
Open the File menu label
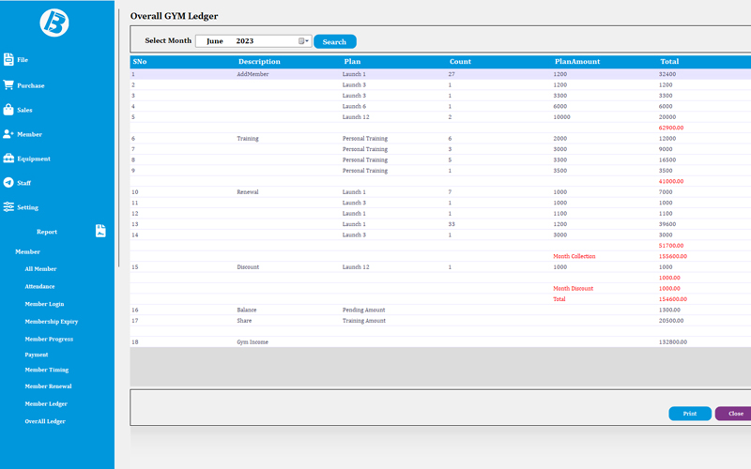[x=23, y=60]
